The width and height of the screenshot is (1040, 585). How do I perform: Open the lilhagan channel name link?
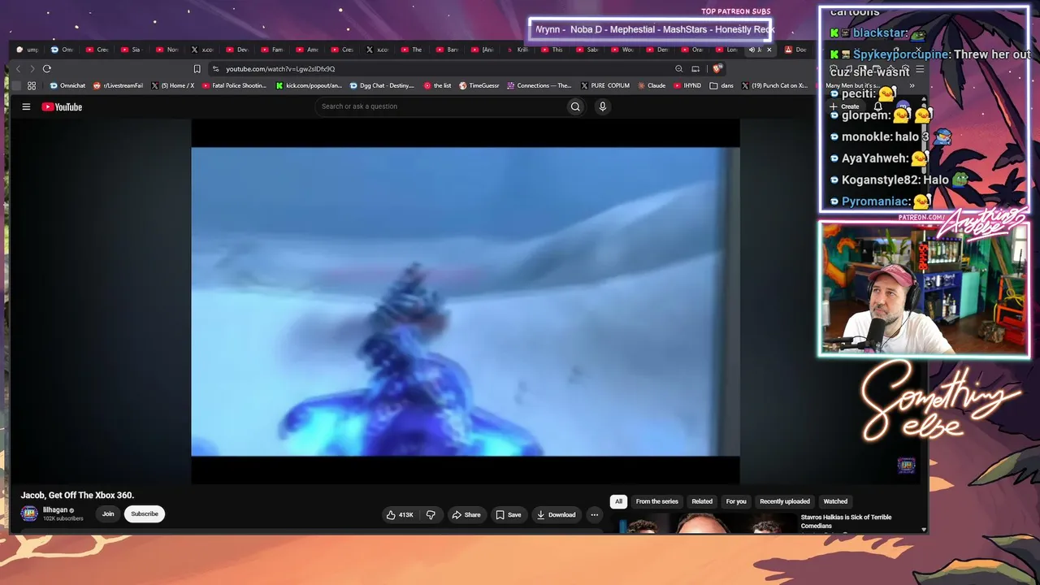[x=55, y=510]
